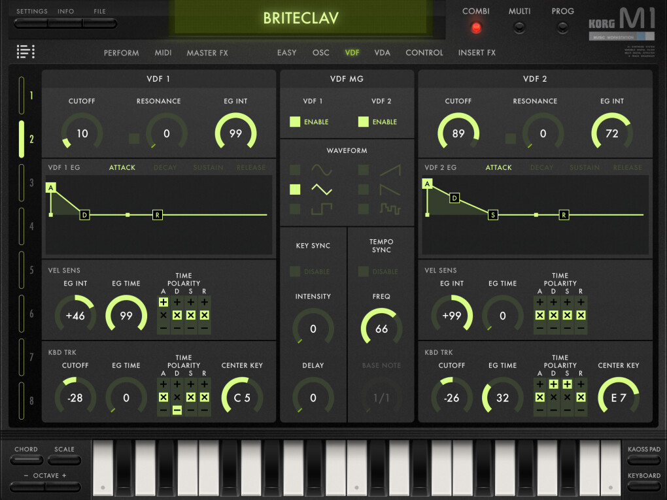
Task: Select the rising sawtooth waveform icon
Action: (x=390, y=170)
